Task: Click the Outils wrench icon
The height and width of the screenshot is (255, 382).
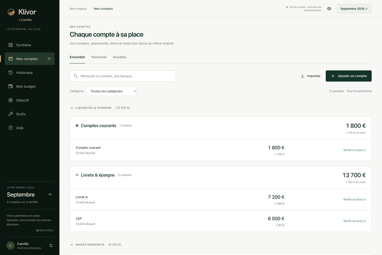Action: tap(11, 114)
